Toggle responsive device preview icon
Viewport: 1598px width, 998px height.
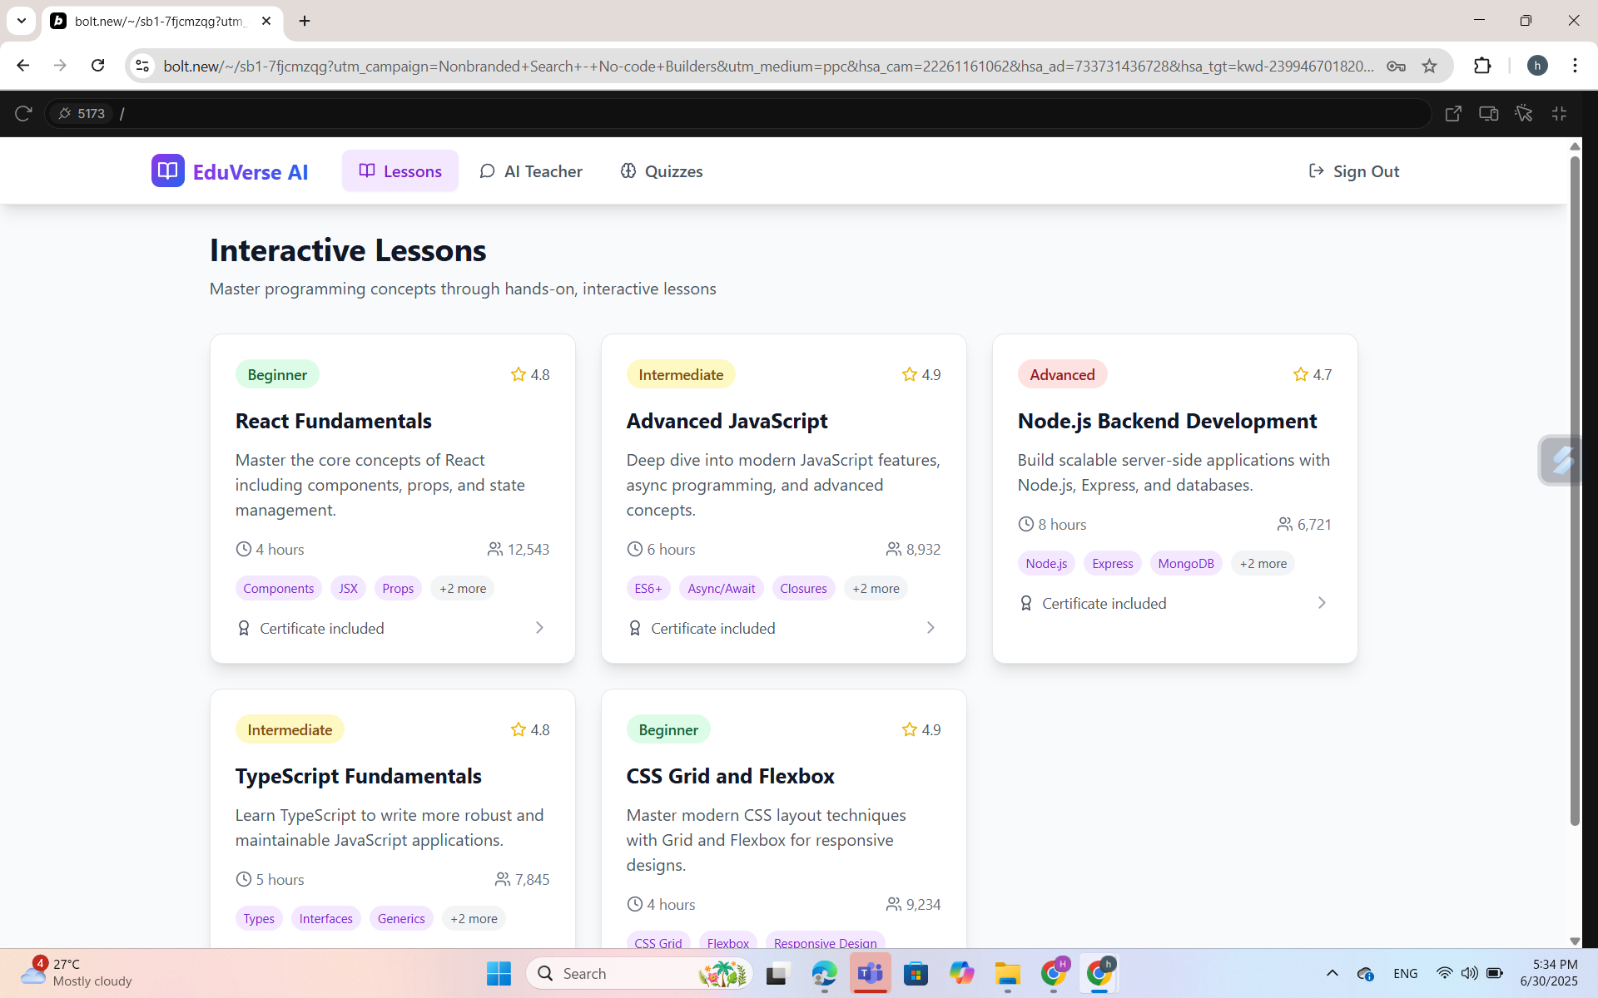tap(1488, 113)
